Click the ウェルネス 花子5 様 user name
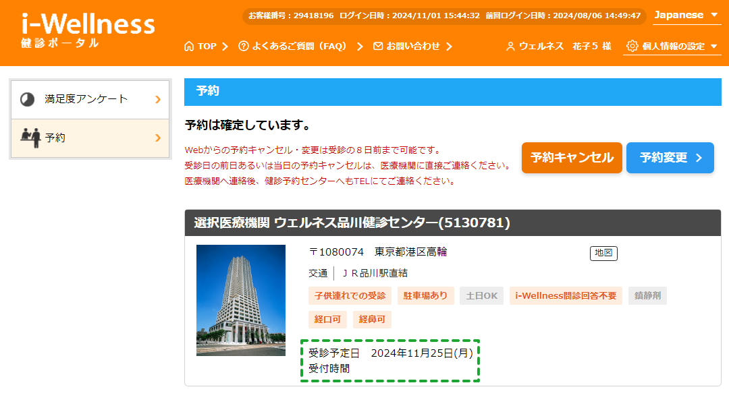Image resolution: width=729 pixels, height=410 pixels. pyautogui.click(x=565, y=47)
